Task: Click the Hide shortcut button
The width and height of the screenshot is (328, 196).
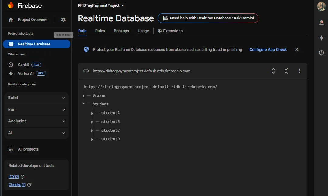Action: tap(64, 35)
